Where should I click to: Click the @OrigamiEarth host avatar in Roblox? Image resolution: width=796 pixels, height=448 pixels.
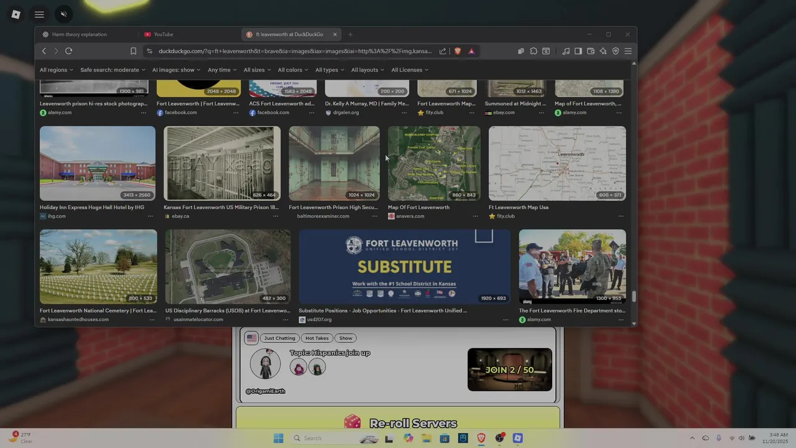coord(266,364)
